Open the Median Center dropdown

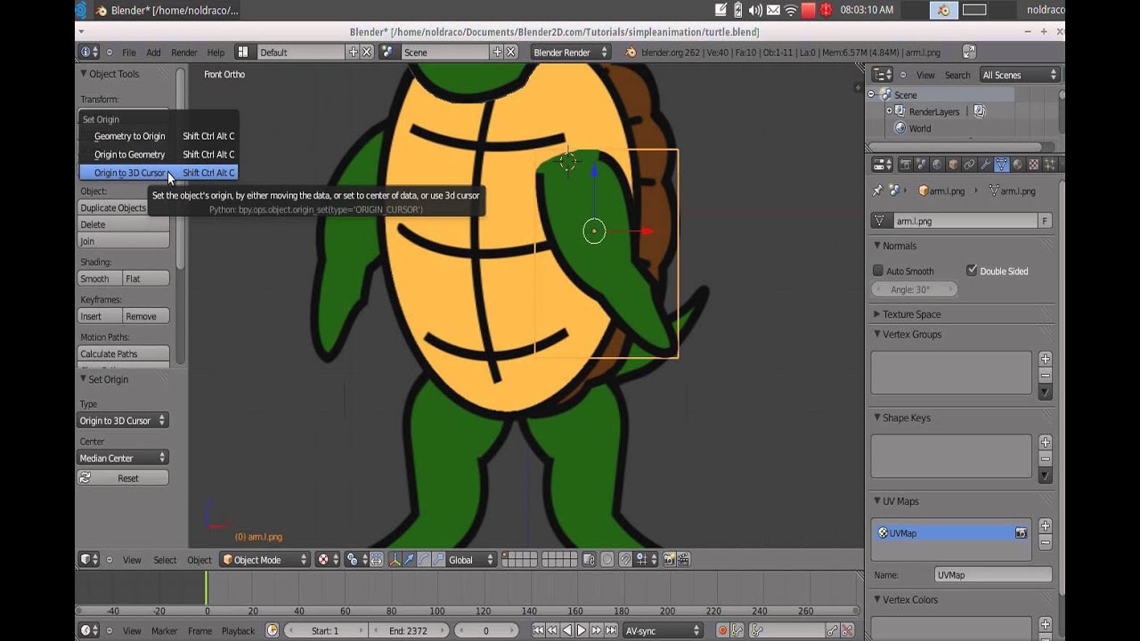pyautogui.click(x=123, y=458)
